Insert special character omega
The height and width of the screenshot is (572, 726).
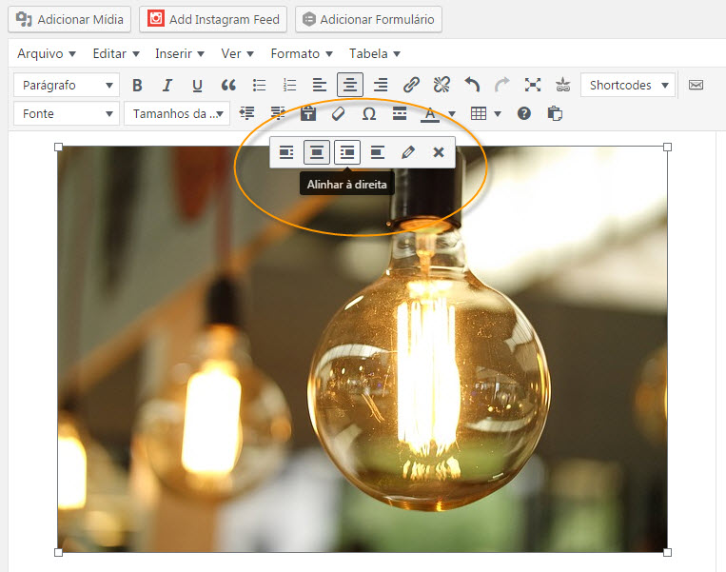[x=369, y=113]
